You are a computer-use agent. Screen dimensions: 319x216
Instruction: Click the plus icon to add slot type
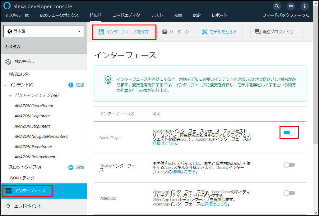(x=71, y=168)
